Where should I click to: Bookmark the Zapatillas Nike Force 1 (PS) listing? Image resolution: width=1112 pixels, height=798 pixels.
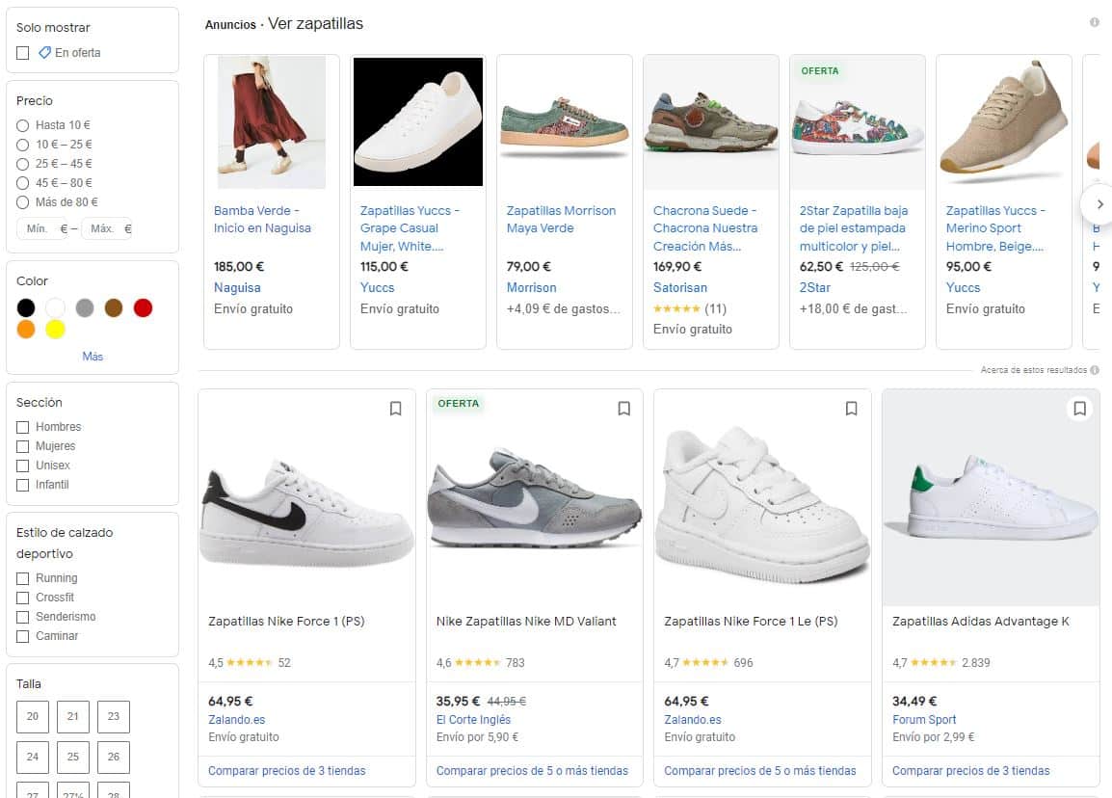click(x=395, y=408)
